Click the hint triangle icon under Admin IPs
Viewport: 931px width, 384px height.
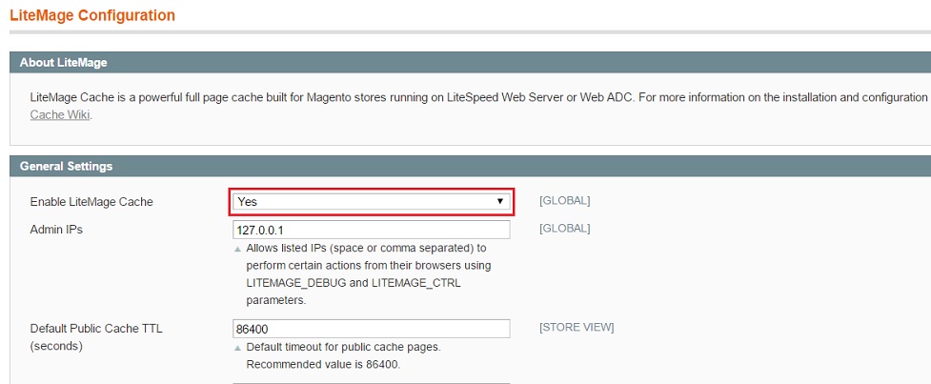pos(237,250)
